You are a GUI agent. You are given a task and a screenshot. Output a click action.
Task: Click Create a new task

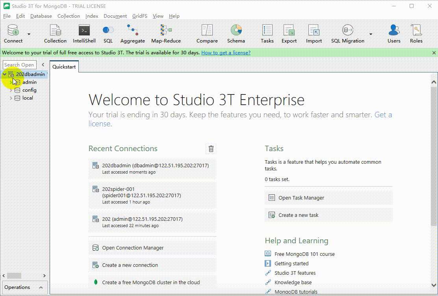coord(328,215)
